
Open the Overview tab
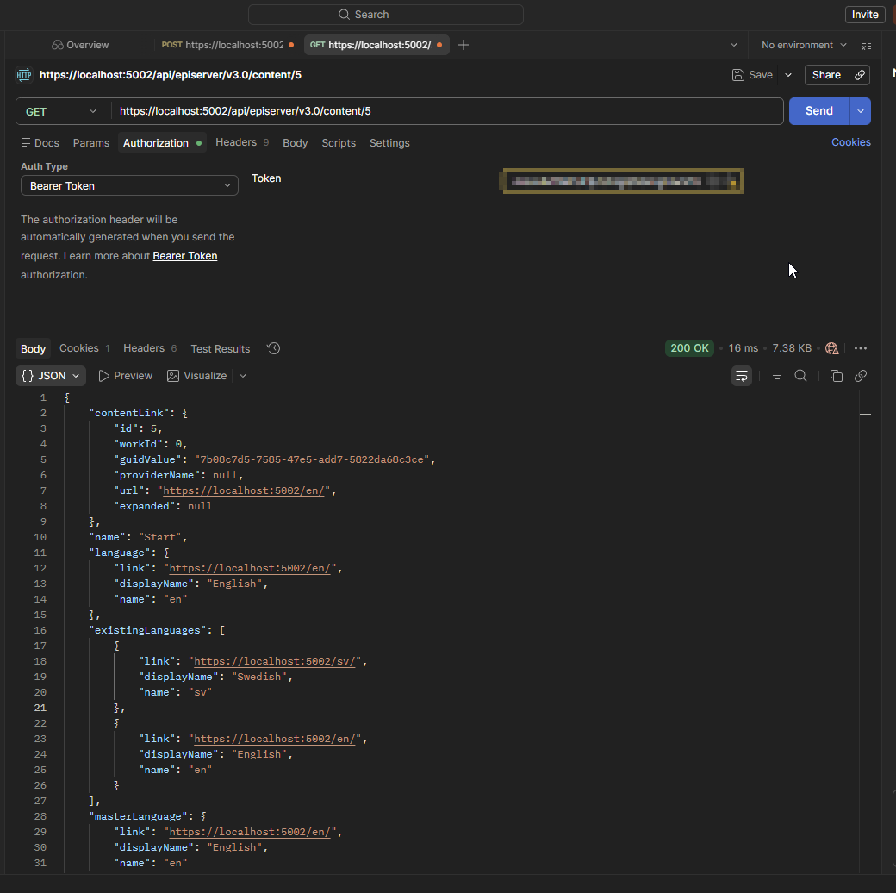coord(80,45)
